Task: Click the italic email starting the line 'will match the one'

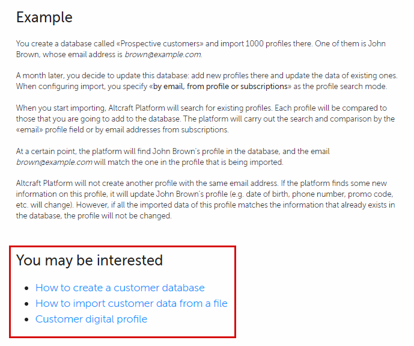Action: click(x=54, y=162)
